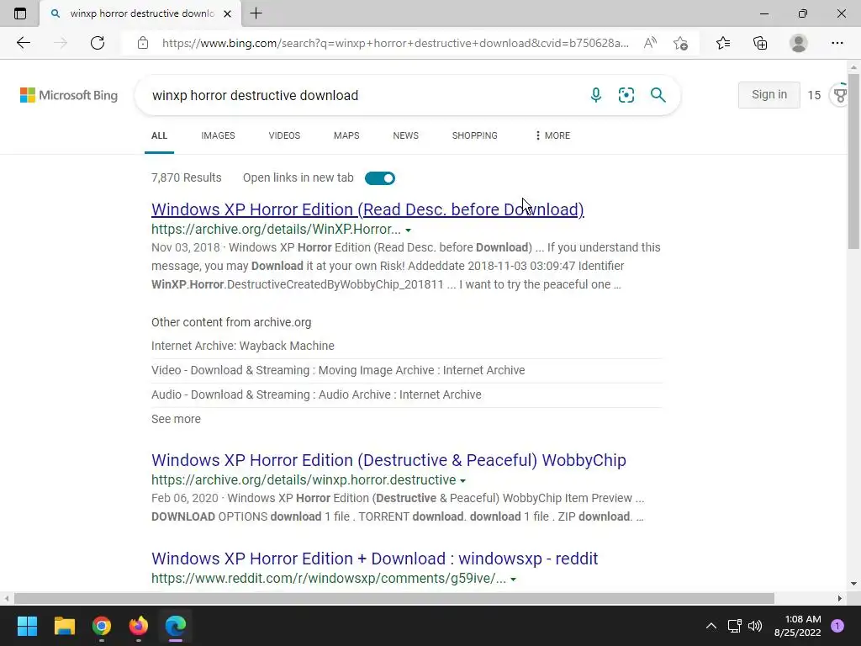This screenshot has width=861, height=646.
Task: Open Audio - Download & Streaming link
Action: pos(316,394)
